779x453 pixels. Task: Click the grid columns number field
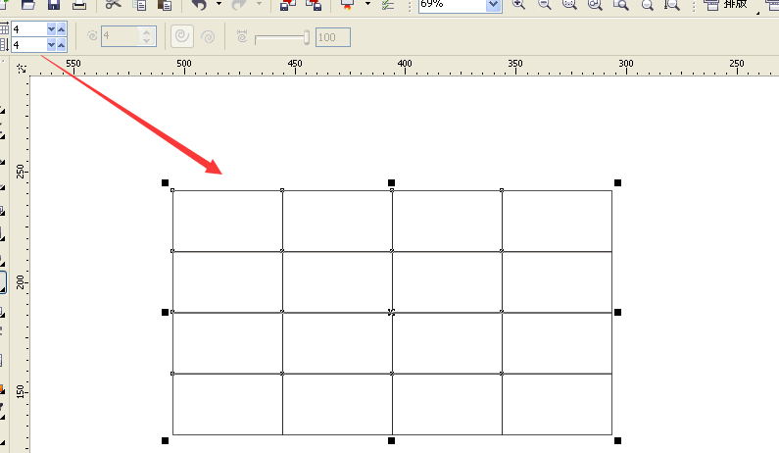pyautogui.click(x=28, y=29)
